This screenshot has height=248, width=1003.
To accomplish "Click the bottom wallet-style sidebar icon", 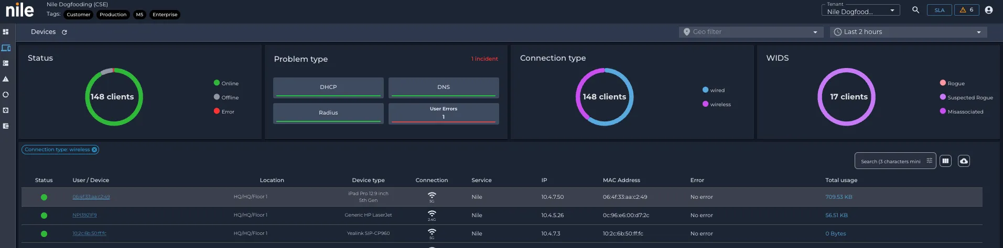I will coord(6,126).
